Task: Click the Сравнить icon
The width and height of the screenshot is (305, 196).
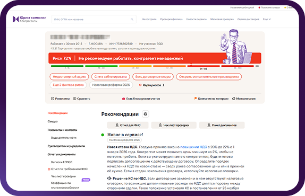Action: pyautogui.click(x=74, y=99)
